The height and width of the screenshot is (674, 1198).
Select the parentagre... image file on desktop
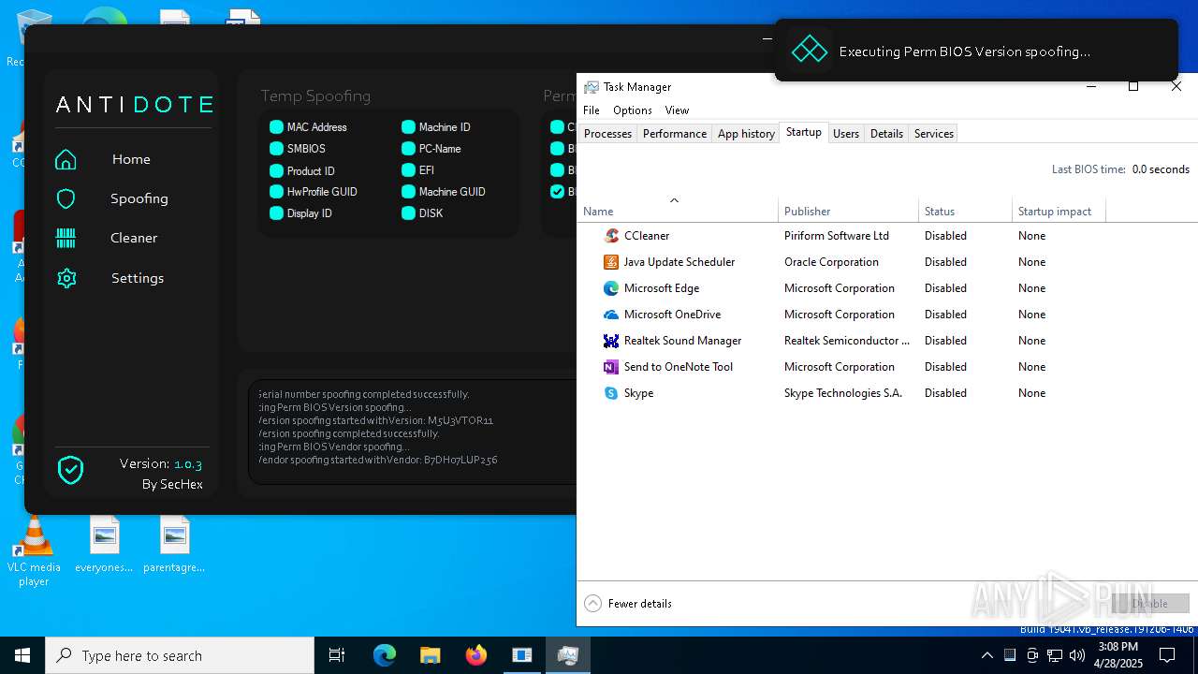(174, 544)
